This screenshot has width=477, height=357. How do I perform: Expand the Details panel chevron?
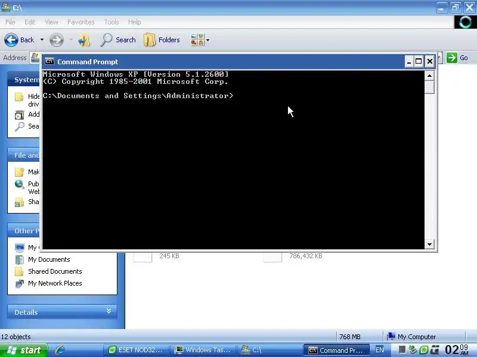109,311
